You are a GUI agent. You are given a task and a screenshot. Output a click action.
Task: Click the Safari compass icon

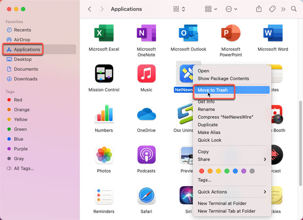146,195
